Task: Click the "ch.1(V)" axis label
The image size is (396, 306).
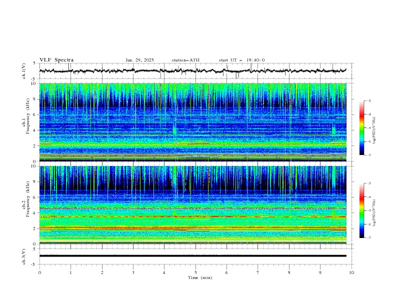Action: click(x=24, y=71)
